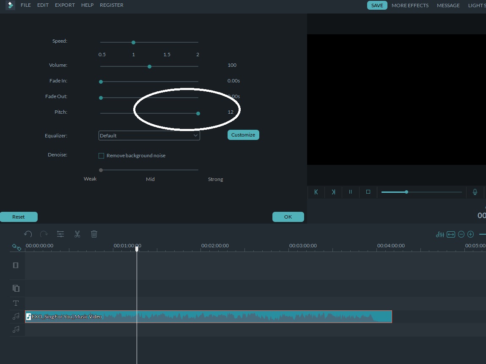The image size is (486, 364).
Task: Open the MESSAGE item
Action: tap(448, 5)
